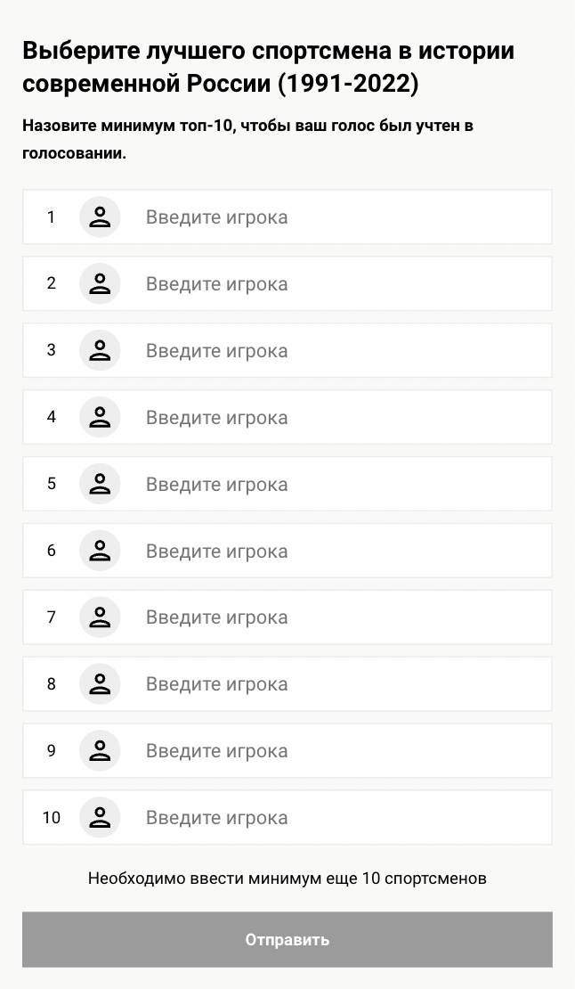Click the person icon in row 6

tap(100, 551)
